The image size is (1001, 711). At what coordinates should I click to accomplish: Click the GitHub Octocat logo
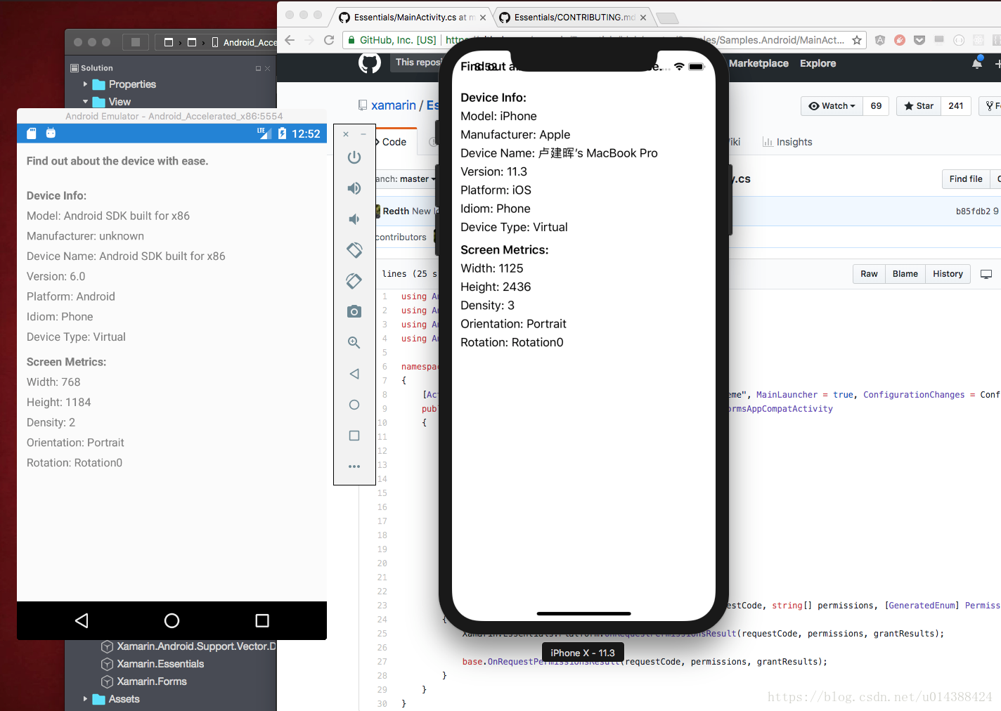click(370, 63)
